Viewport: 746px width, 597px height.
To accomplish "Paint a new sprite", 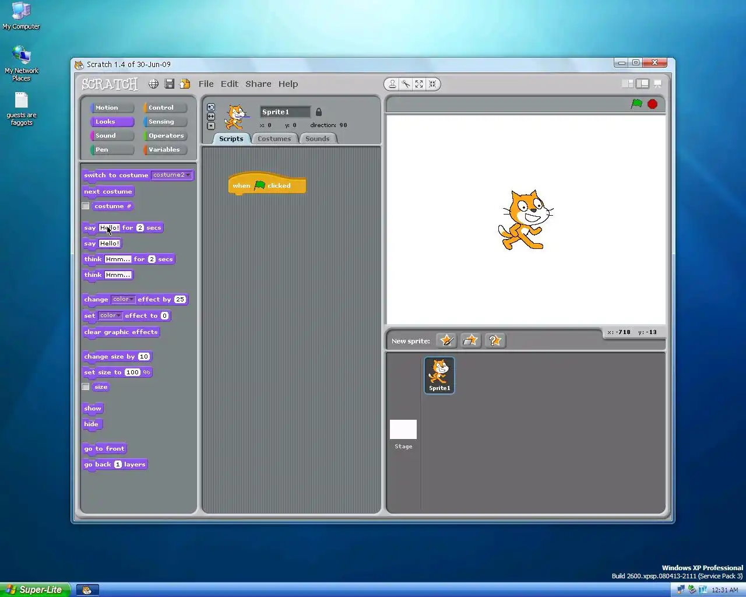I will pyautogui.click(x=446, y=340).
